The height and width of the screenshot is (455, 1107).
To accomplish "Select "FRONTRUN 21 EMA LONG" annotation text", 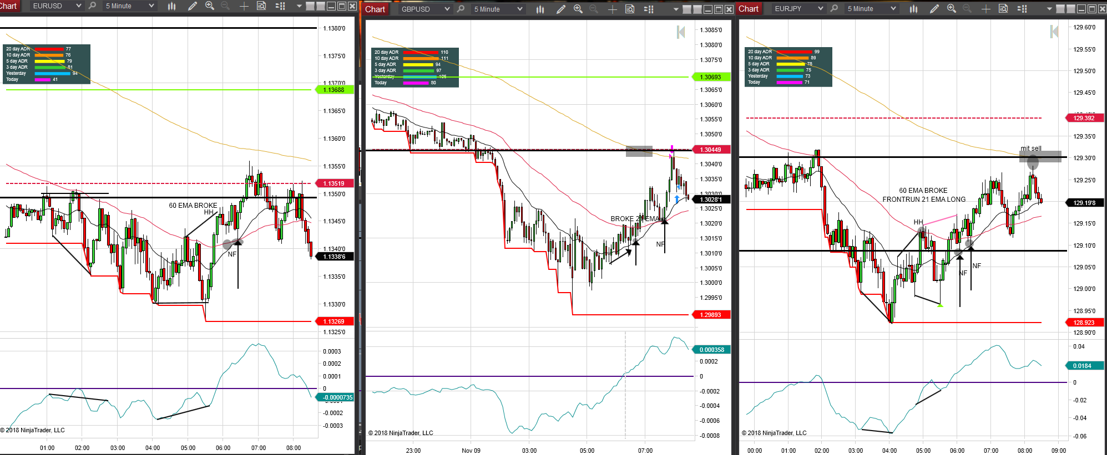I will click(x=924, y=200).
